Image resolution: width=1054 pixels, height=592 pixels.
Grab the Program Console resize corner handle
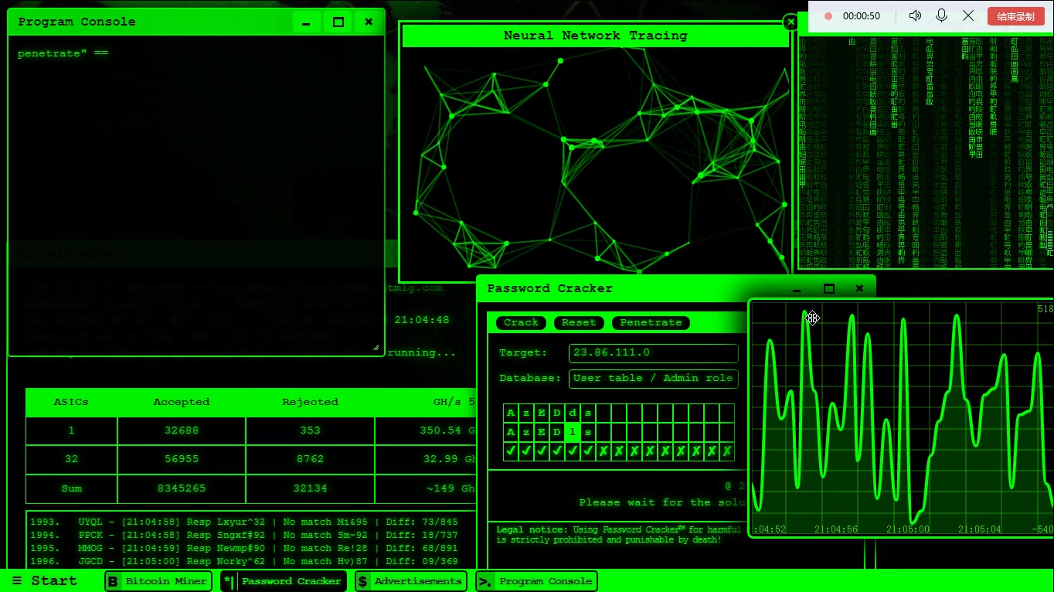click(x=376, y=348)
